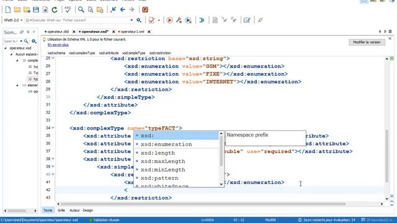Click the Save disk icon
Viewport: 397px width, 223px height.
click(36, 10)
